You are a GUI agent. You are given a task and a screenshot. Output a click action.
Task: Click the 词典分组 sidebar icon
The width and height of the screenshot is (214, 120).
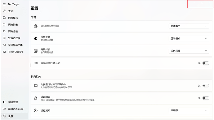pyautogui.click(x=4, y=31)
